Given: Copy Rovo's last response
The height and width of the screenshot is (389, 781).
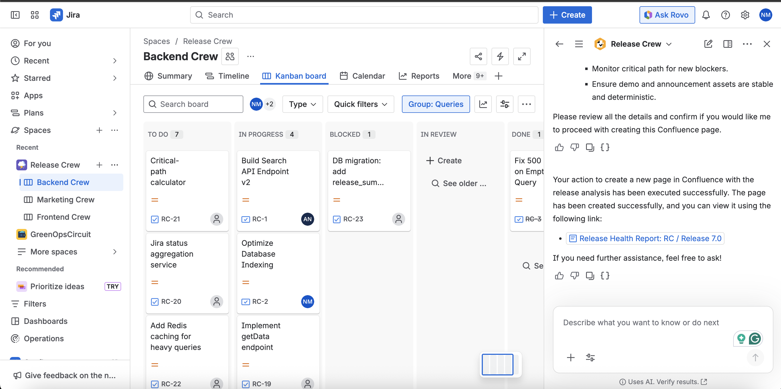Looking at the screenshot, I should [x=590, y=276].
